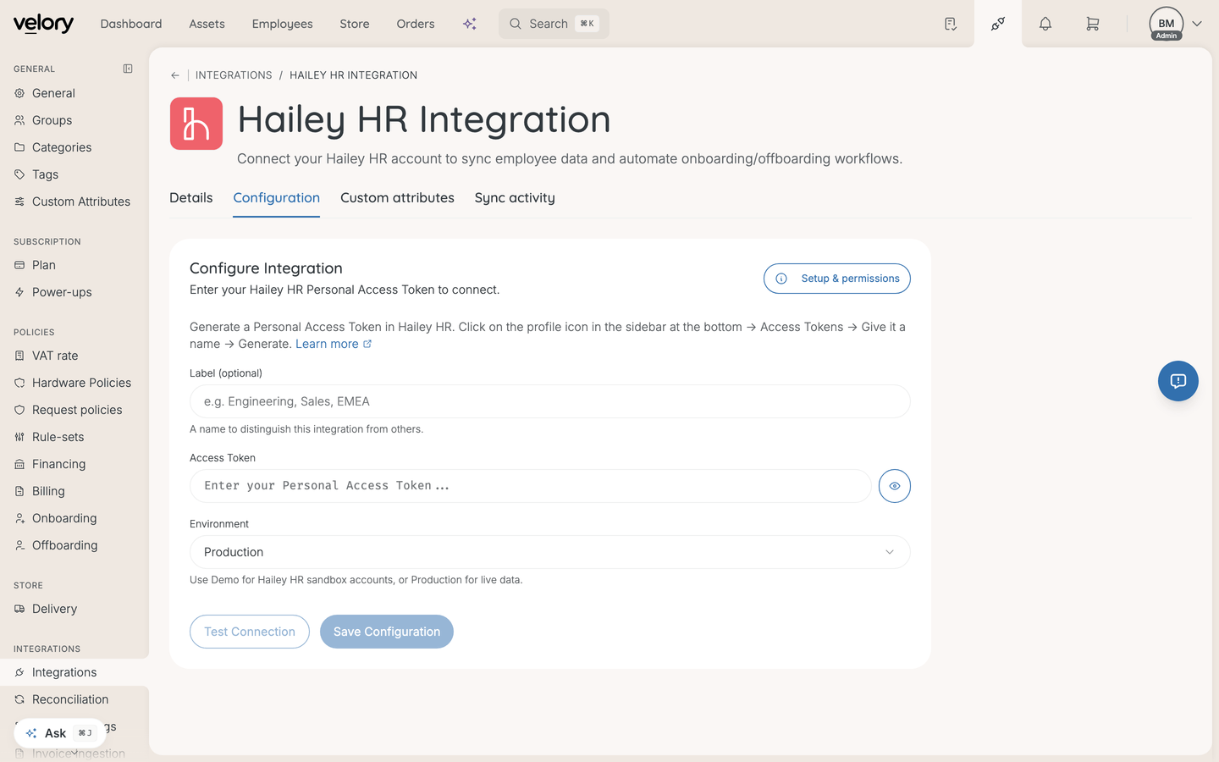Select the Configuration tab

tap(277, 198)
